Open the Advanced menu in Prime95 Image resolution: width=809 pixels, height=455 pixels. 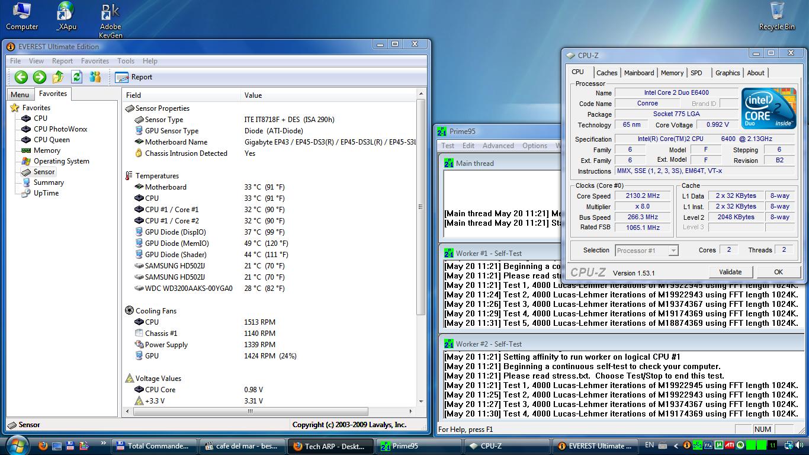(498, 146)
